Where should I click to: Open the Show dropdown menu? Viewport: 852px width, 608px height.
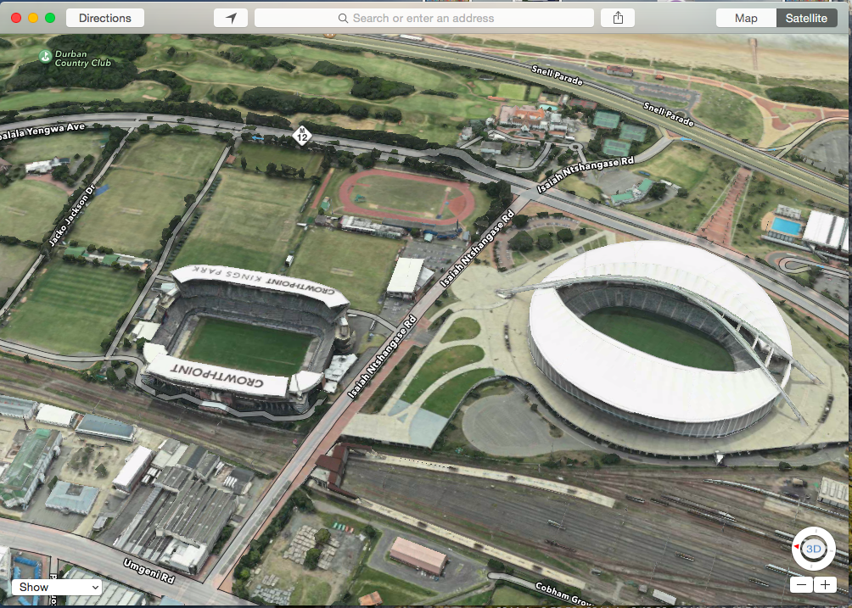tap(57, 587)
